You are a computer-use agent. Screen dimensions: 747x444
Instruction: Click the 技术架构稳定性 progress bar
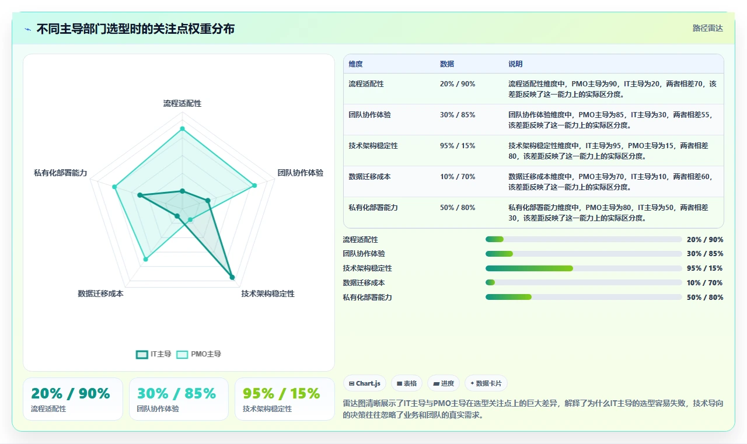584,268
